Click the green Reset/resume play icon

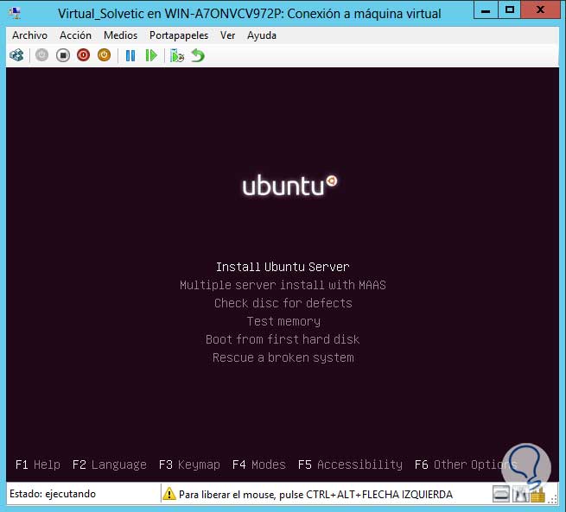click(151, 56)
